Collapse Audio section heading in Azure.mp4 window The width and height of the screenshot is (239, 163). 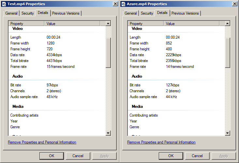(137, 76)
